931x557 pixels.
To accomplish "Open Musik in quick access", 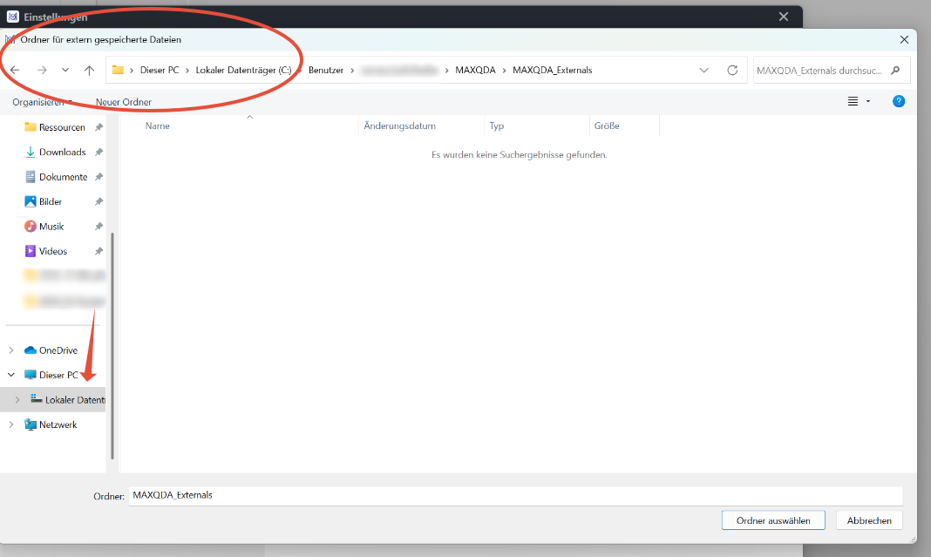I will click(x=51, y=227).
